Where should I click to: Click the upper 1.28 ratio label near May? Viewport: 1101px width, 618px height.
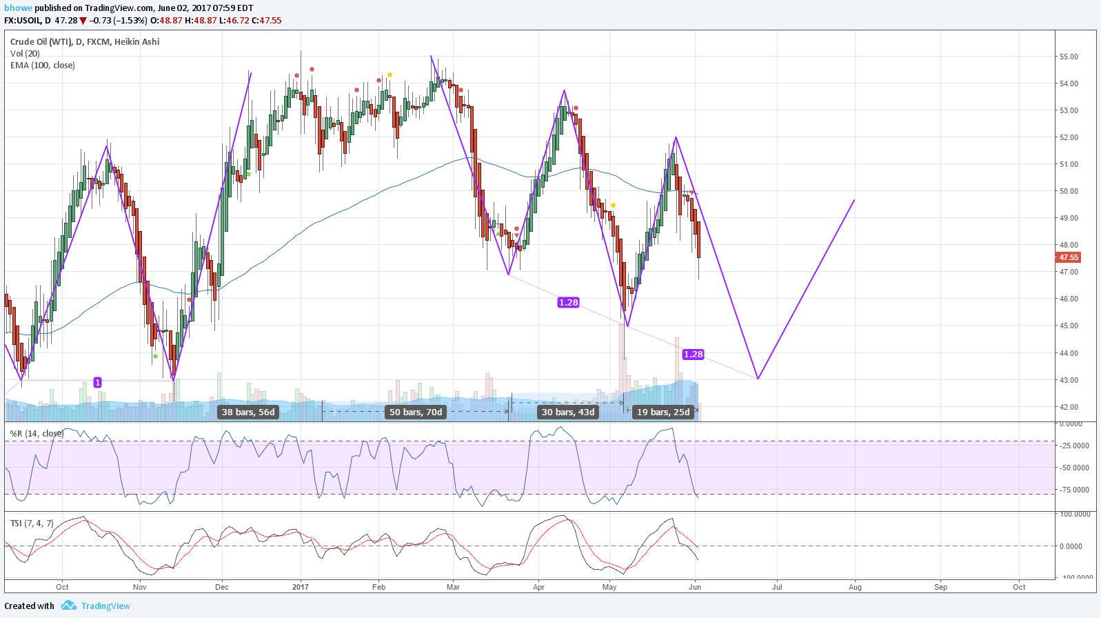[569, 303]
